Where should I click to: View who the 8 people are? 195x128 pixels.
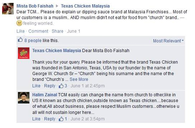[33, 41]
